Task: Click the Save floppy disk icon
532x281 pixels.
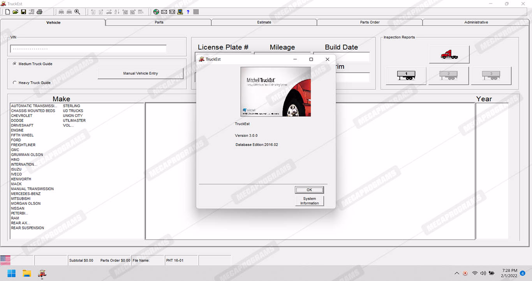Action: tap(23, 12)
